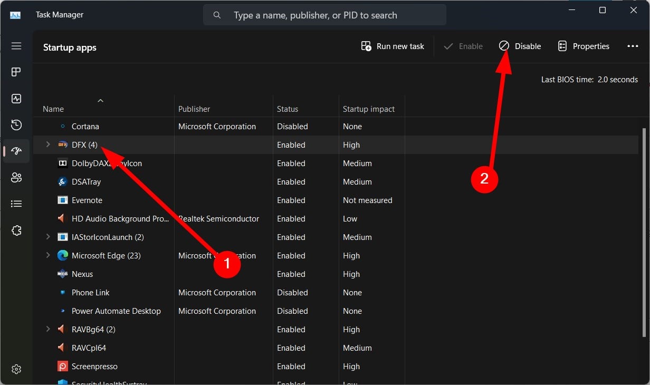The image size is (650, 385).
Task: Click the Nexus app icon
Action: point(63,274)
